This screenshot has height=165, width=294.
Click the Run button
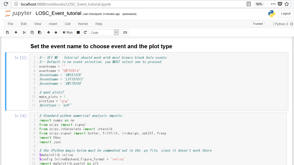pos(68,33)
